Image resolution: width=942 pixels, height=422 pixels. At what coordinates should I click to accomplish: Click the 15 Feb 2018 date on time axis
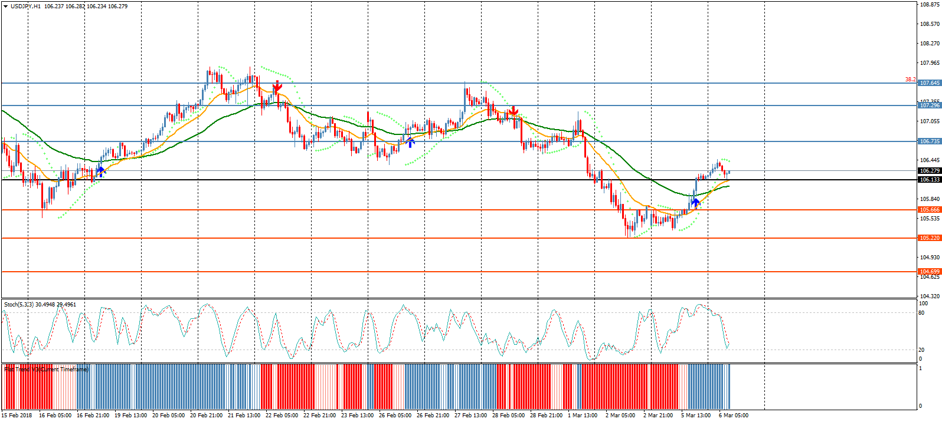point(18,416)
